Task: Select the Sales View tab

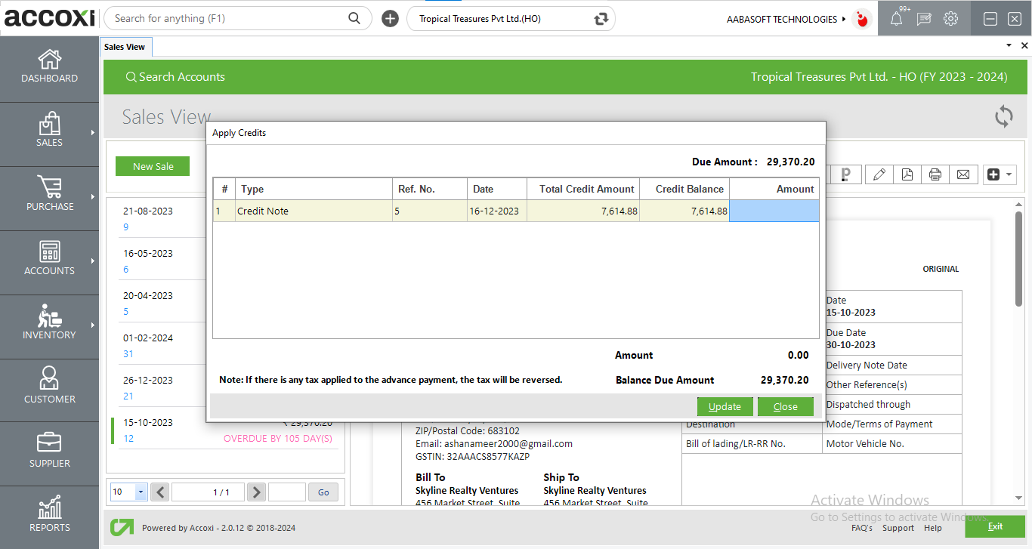Action: [125, 47]
